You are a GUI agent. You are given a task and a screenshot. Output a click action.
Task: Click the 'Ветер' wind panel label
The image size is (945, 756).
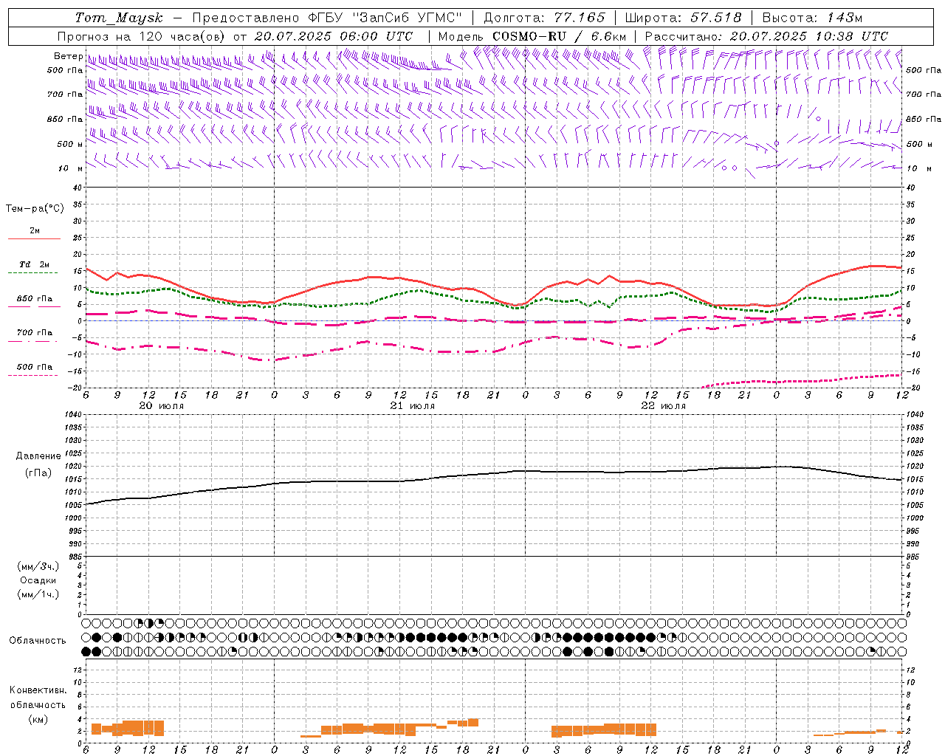click(68, 56)
